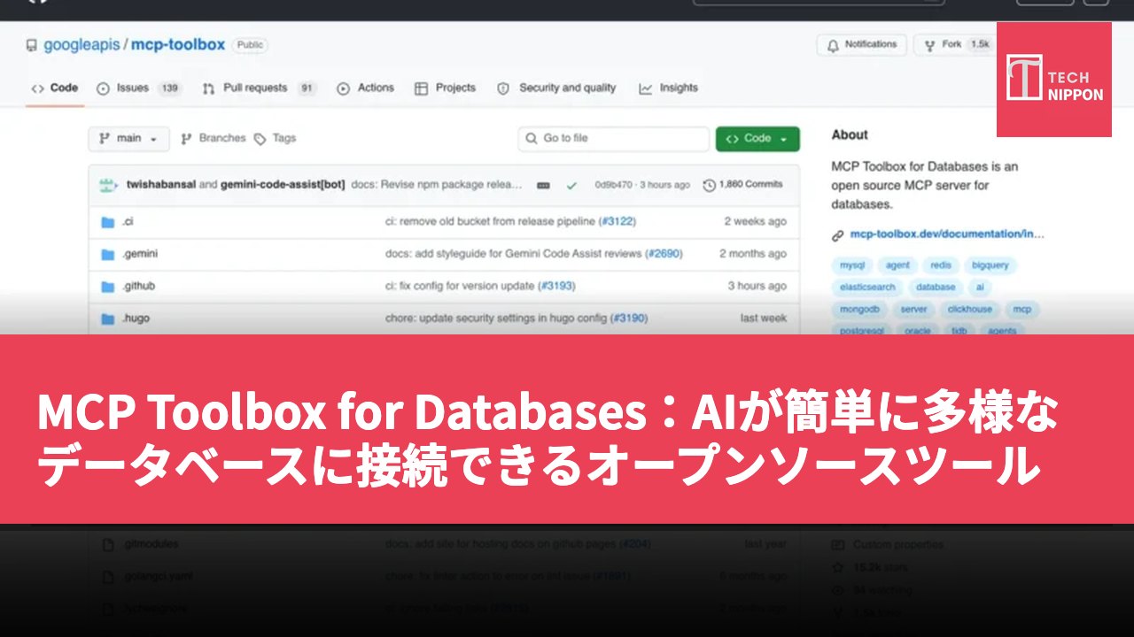View the 1,860 Commits history

[x=743, y=185]
